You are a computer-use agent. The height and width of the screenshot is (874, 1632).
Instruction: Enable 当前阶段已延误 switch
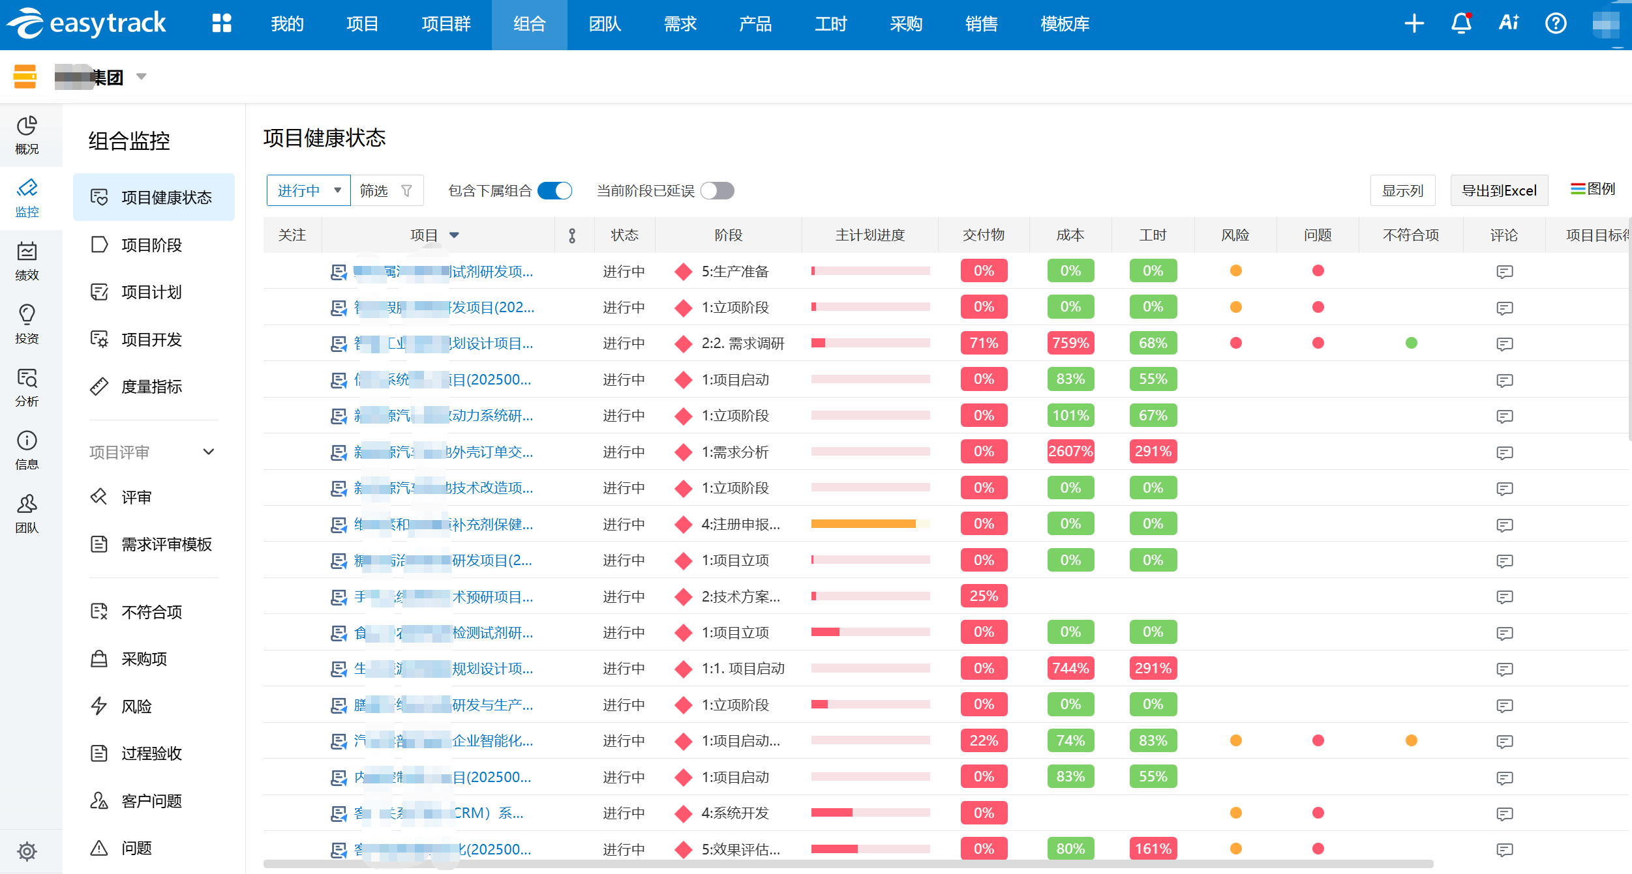pyautogui.click(x=717, y=191)
